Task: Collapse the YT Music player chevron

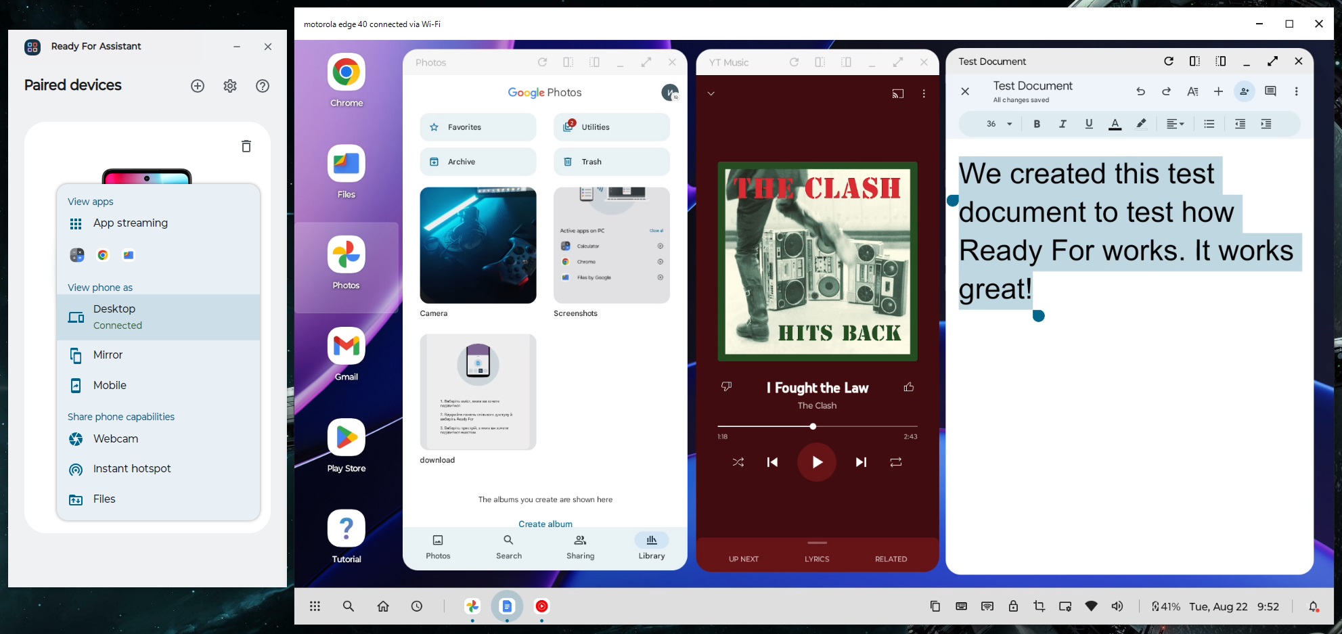Action: pyautogui.click(x=711, y=94)
